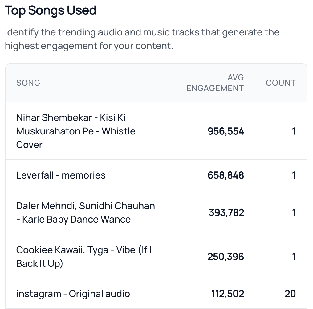Click the trending audio description text

point(142,39)
